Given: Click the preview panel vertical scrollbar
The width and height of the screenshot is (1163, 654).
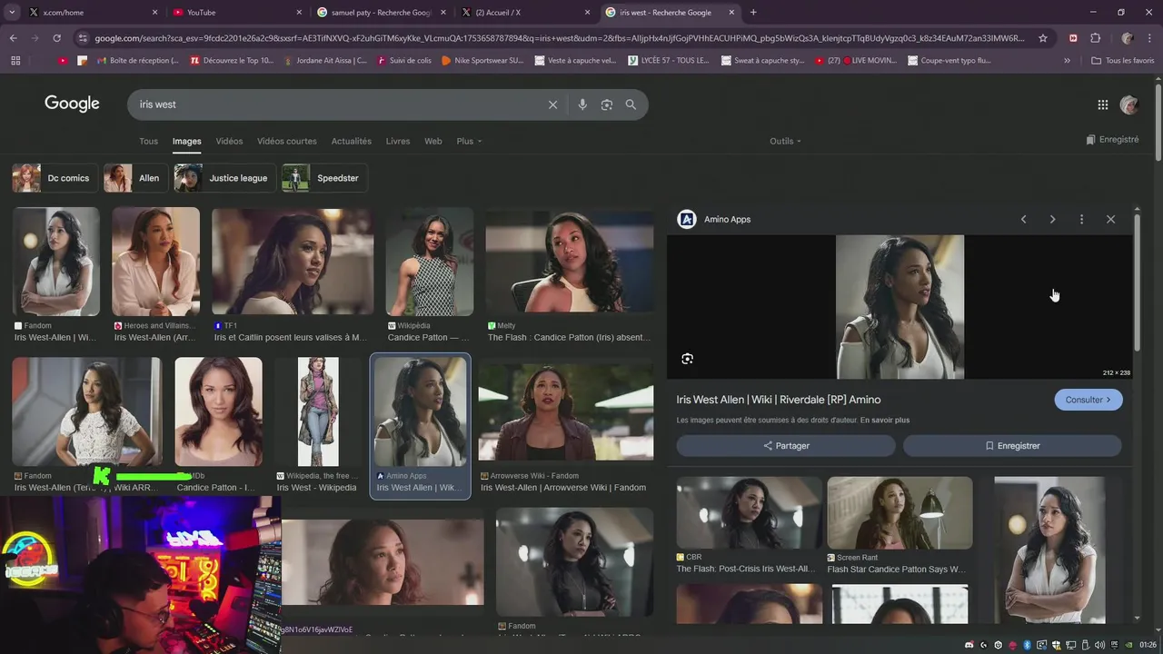Looking at the screenshot, I should [x=1137, y=282].
